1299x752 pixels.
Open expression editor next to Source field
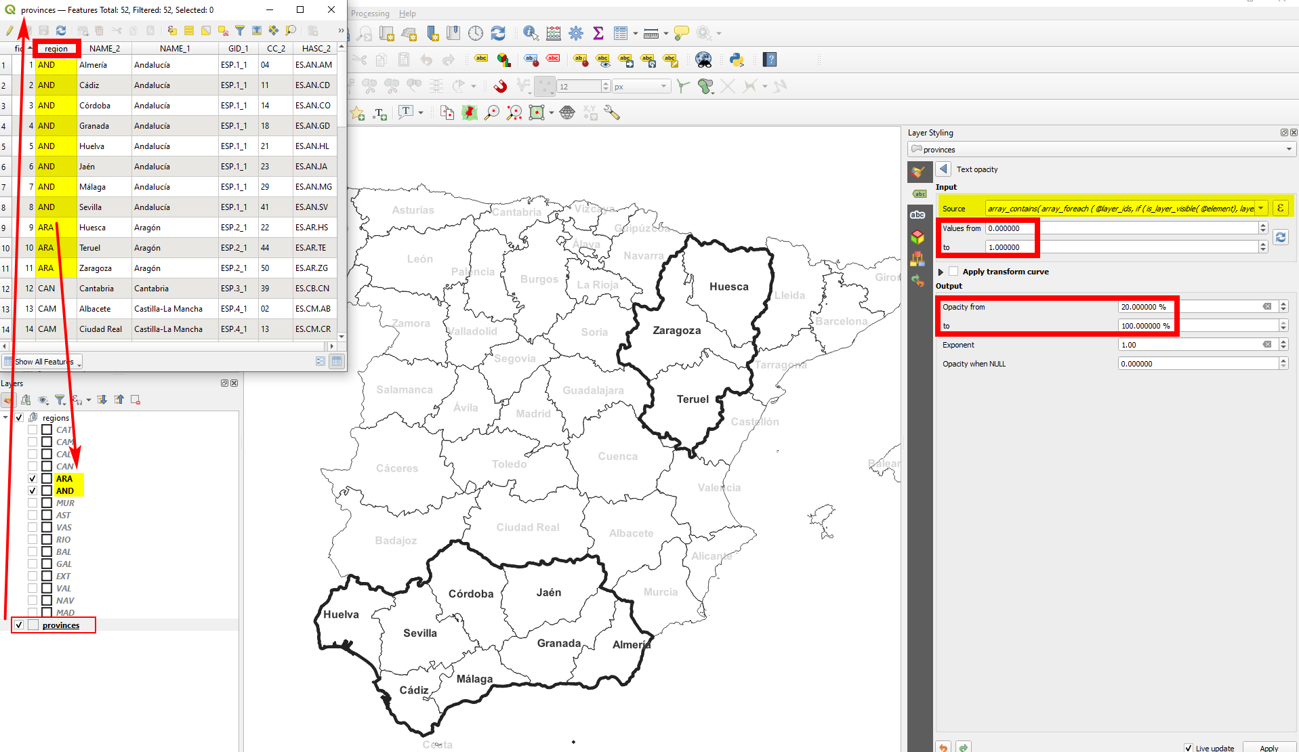point(1280,208)
